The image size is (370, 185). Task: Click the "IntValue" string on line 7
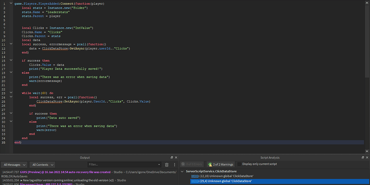pos(83,28)
